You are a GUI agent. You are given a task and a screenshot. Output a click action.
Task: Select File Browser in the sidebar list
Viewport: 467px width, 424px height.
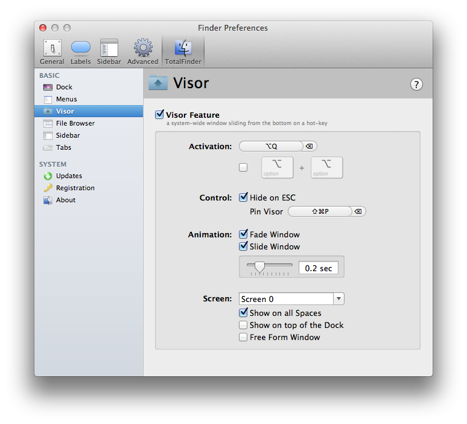pyautogui.click(x=89, y=123)
